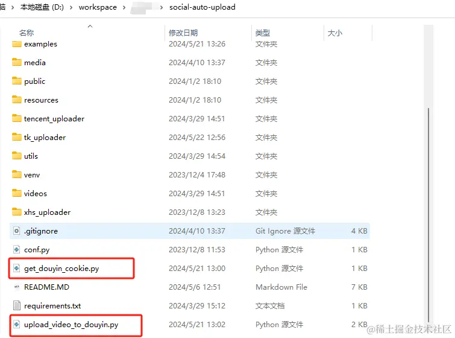Select the requirements.txt file name
Viewport: 455px width, 338px height.
52,306
